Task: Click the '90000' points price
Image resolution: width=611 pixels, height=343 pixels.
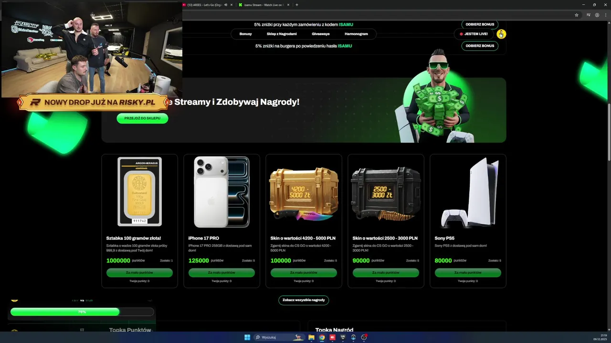Action: (x=361, y=261)
